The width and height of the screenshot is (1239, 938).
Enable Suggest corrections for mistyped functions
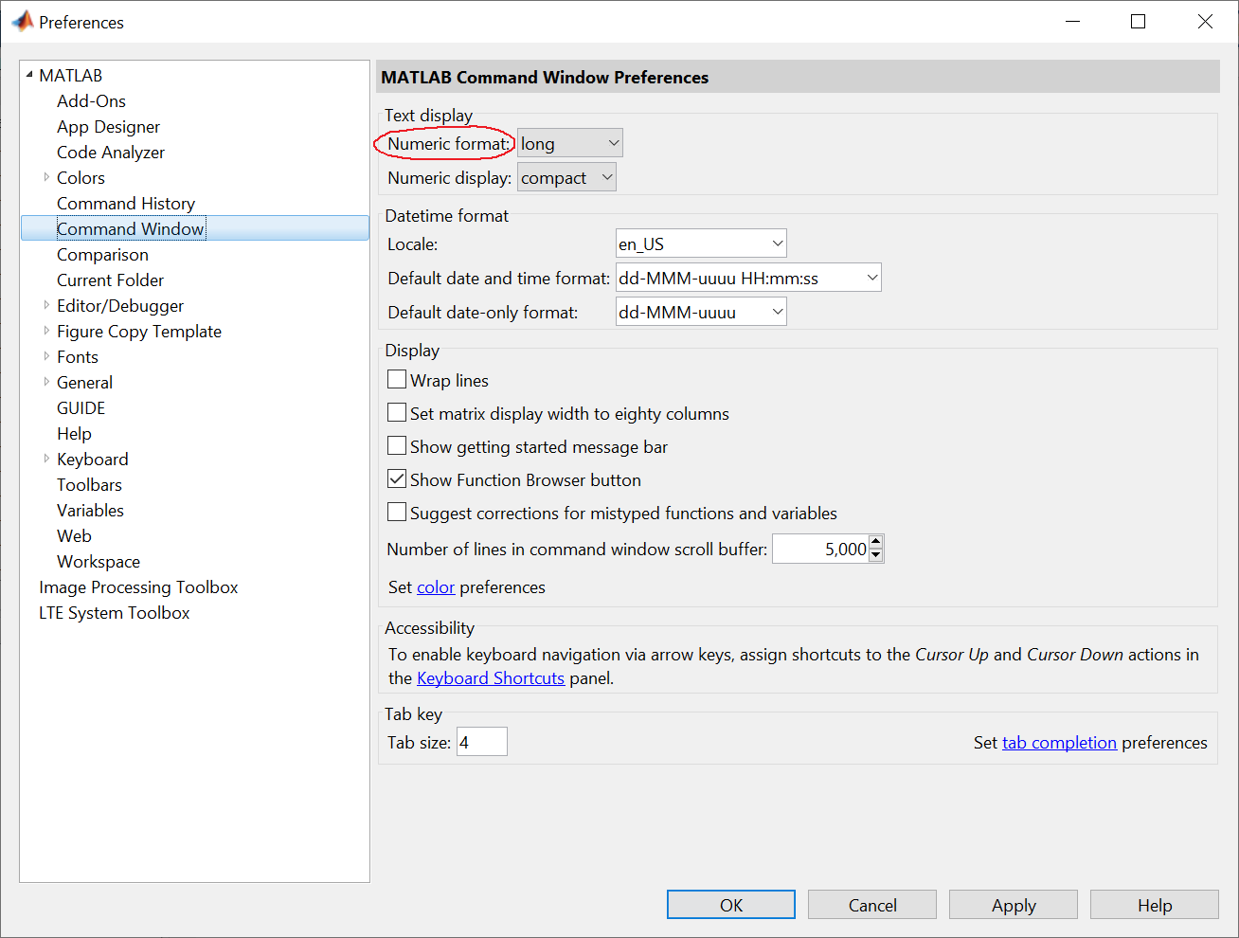coord(397,513)
